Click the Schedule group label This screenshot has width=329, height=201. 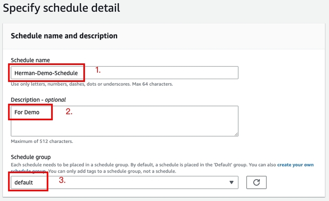[x=30, y=157]
